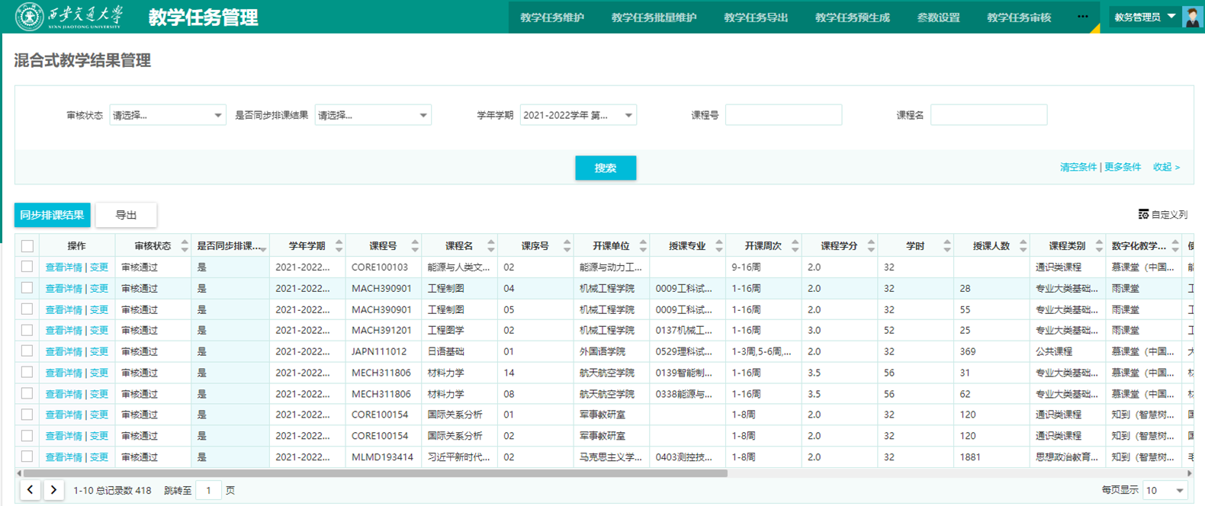The height and width of the screenshot is (506, 1205).
Task: Focus the 课程名 input field
Action: [x=988, y=115]
